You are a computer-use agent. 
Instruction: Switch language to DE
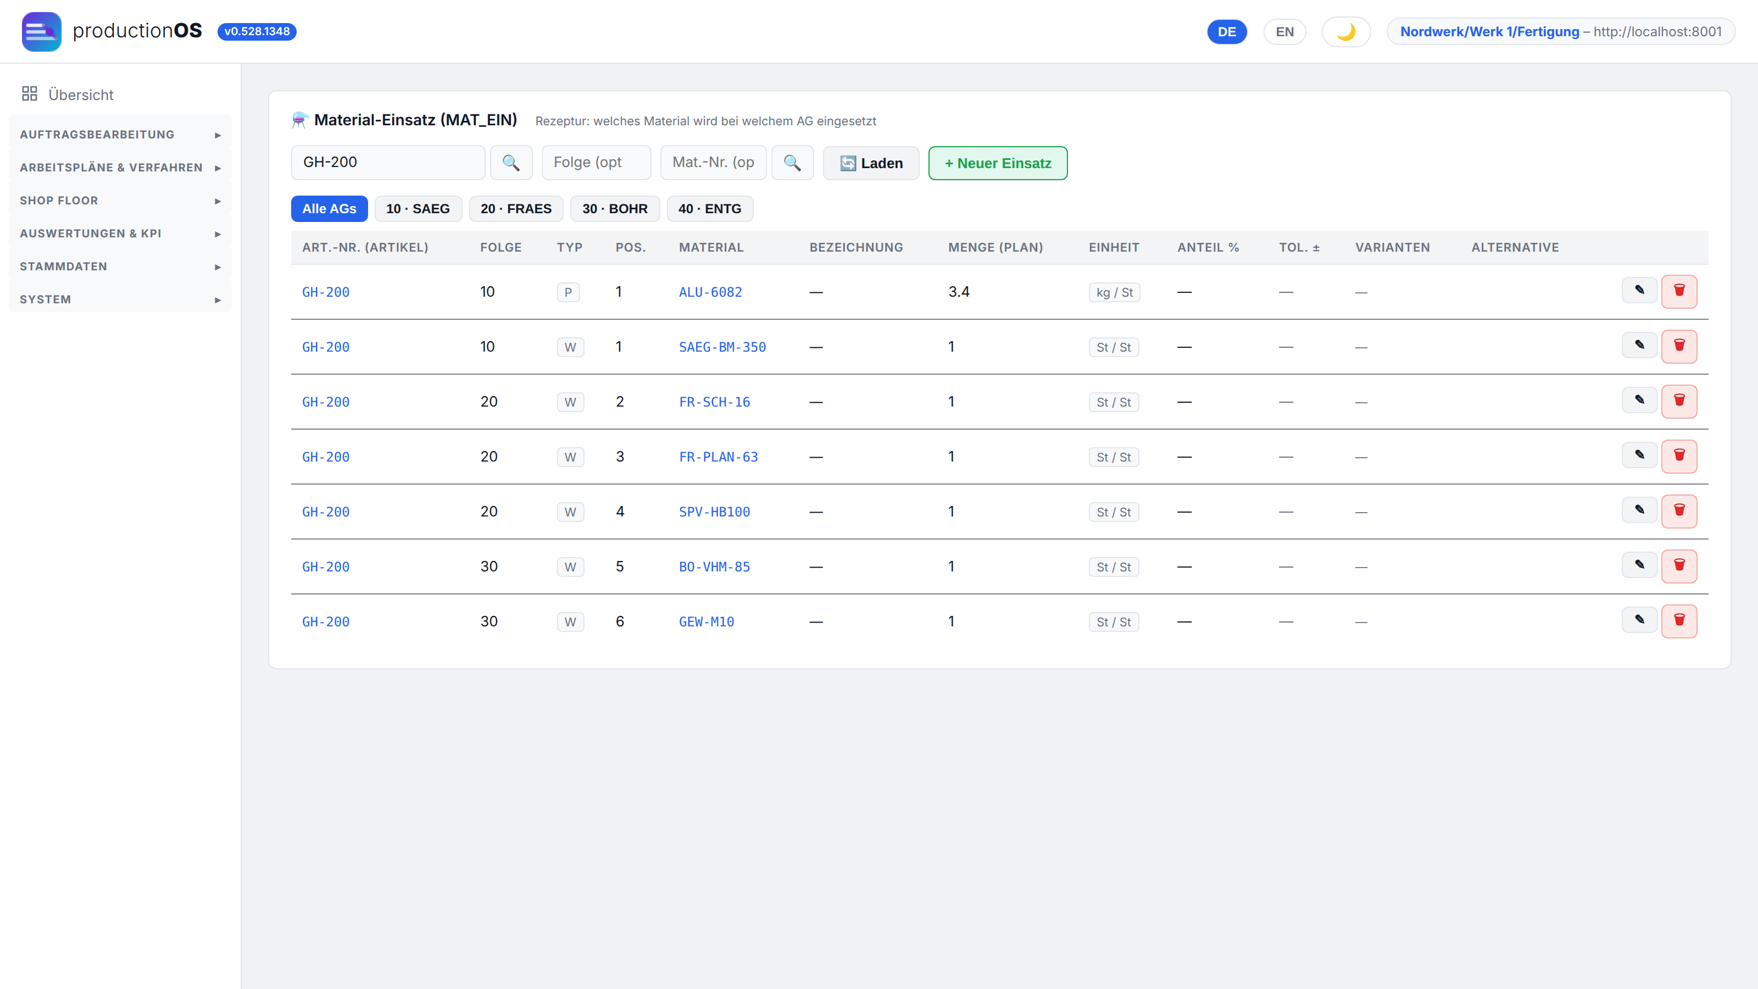click(1226, 31)
